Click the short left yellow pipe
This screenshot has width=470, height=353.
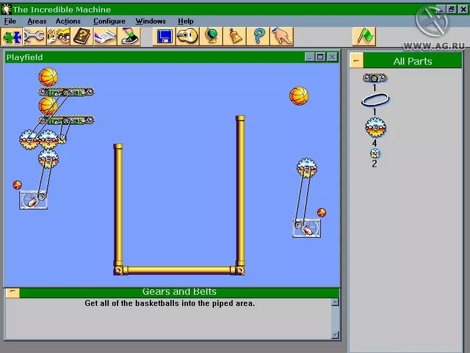(118, 205)
